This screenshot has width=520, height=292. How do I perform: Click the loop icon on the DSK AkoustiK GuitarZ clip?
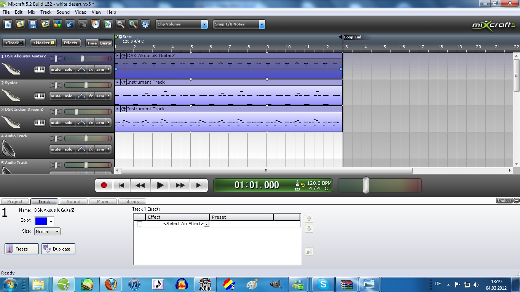124,56
